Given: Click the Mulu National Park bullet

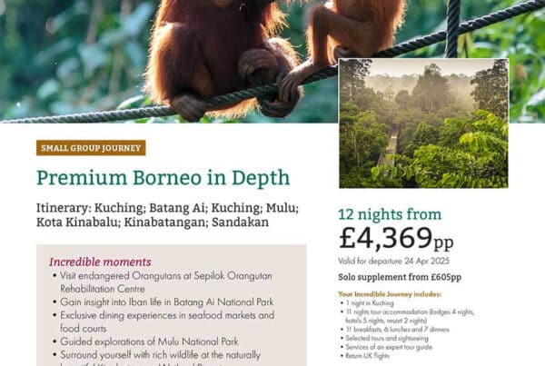Looking at the screenshot, I should 145,341.
